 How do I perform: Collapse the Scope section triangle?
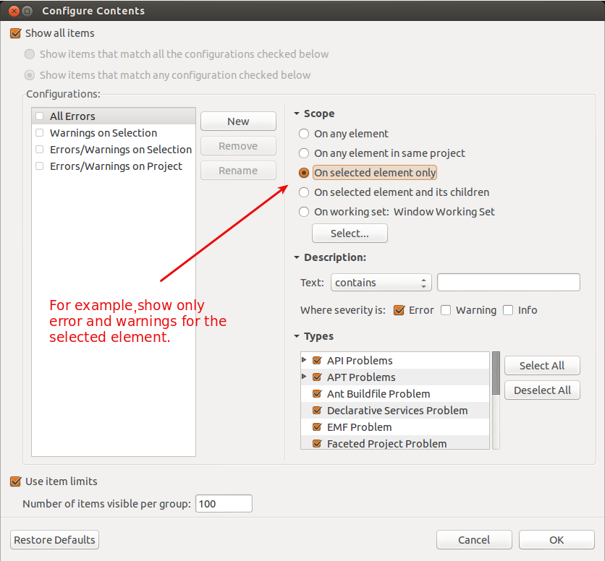click(x=297, y=114)
